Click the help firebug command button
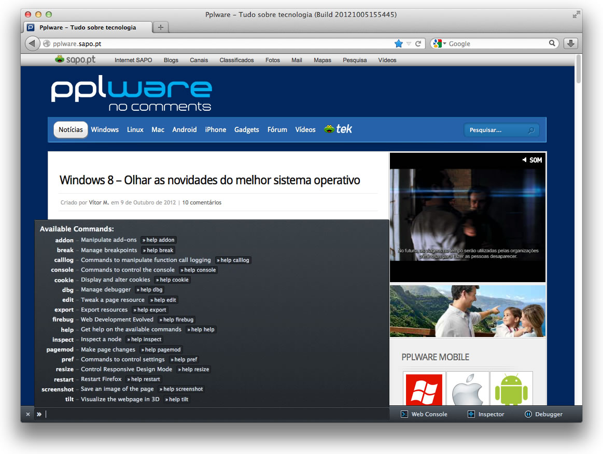The image size is (603, 454). [176, 319]
